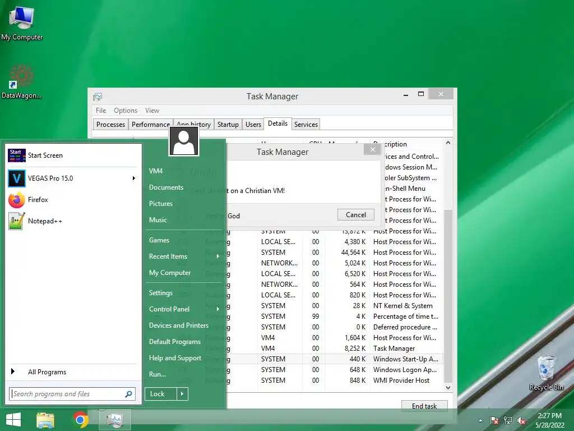Open the VM4 user folder link
The height and width of the screenshot is (431, 574).
(x=156, y=171)
